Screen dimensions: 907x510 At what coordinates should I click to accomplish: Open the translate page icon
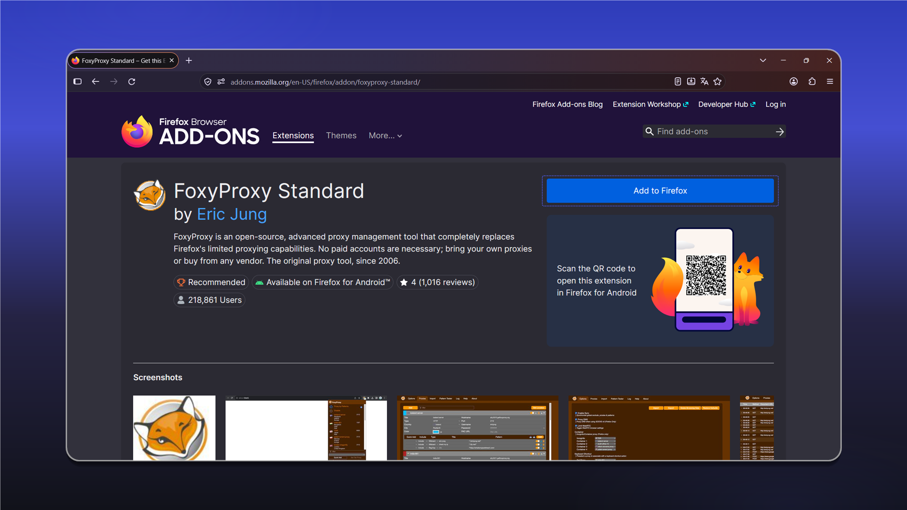click(704, 82)
